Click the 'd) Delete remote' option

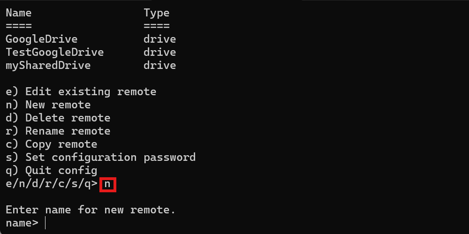point(58,118)
